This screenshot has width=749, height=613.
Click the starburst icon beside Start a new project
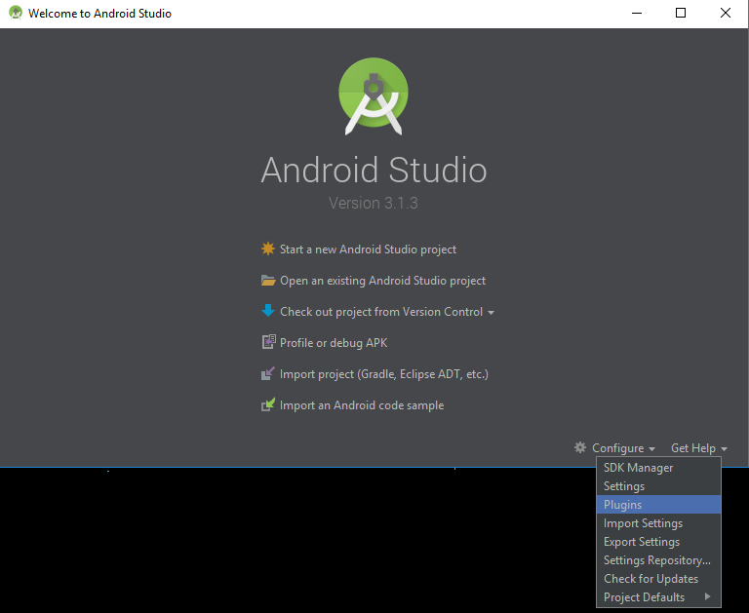tap(268, 249)
